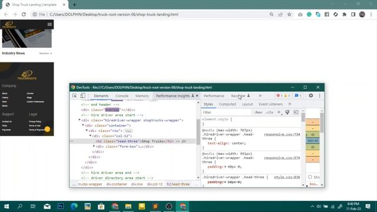Open the Recorder tab
The image size is (377, 212).
240,96
